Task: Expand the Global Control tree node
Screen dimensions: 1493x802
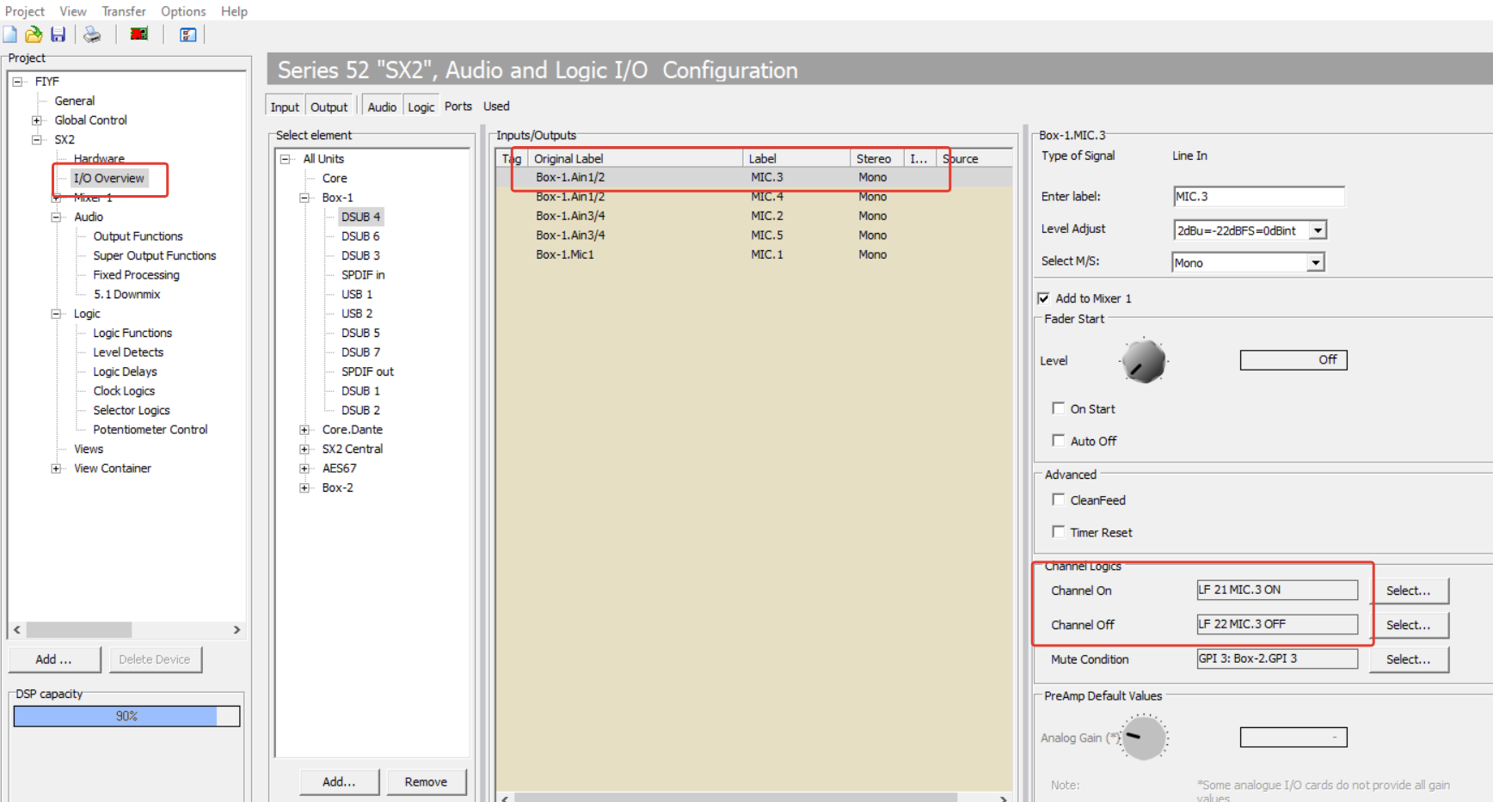Action: tap(36, 120)
